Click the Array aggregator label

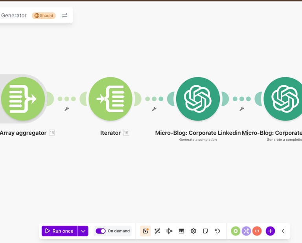coord(23,133)
